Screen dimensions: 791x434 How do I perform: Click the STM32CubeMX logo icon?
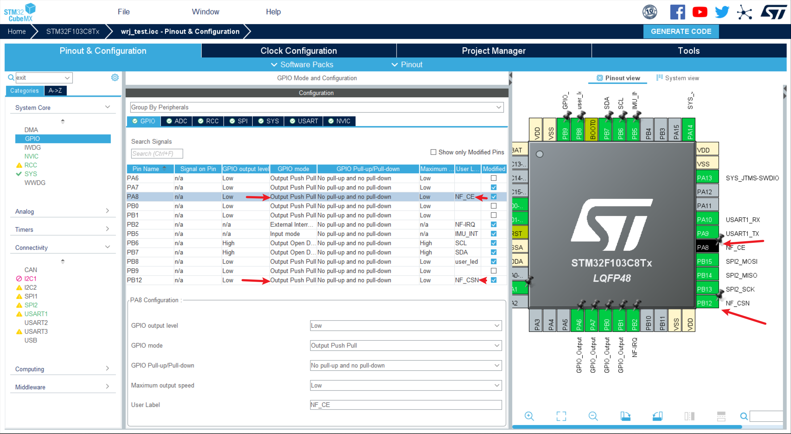pyautogui.click(x=19, y=12)
